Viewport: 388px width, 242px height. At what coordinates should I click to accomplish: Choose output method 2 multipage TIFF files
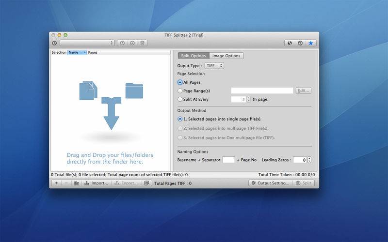coord(180,128)
